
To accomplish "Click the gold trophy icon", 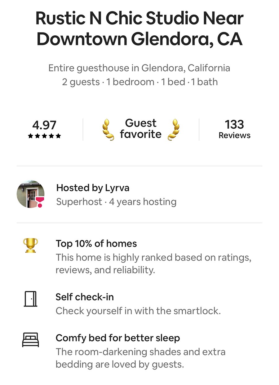I will click(30, 245).
